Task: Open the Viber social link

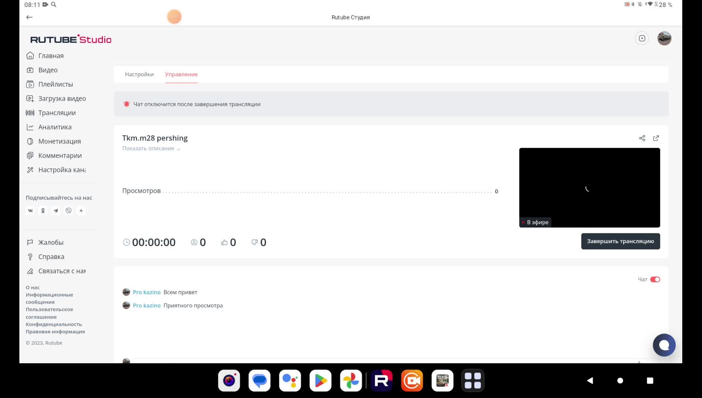Action: pyautogui.click(x=68, y=211)
